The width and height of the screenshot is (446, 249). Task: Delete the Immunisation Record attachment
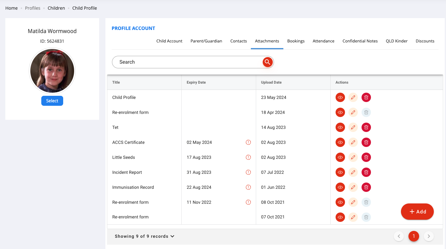pos(366,187)
